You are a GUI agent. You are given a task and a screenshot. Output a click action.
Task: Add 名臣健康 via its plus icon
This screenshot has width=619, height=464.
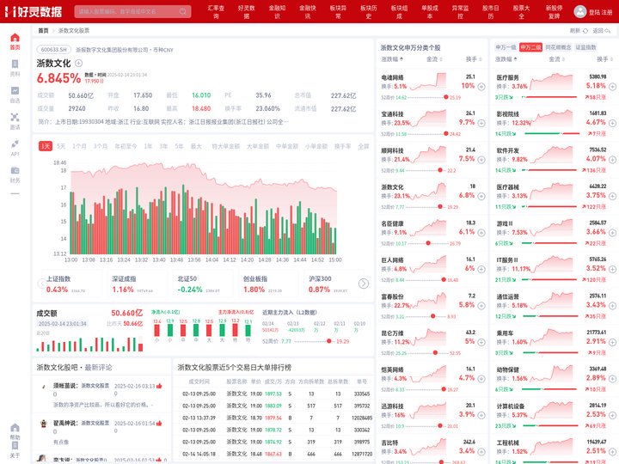[481, 233]
